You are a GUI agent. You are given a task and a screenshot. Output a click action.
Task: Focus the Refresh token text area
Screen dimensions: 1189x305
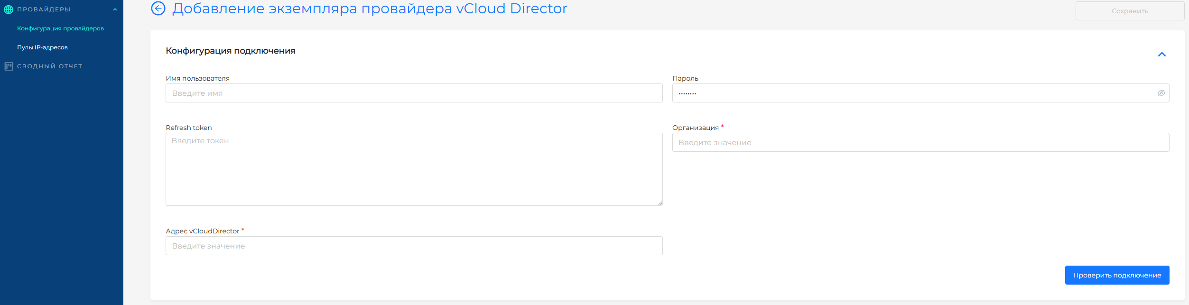coord(414,169)
